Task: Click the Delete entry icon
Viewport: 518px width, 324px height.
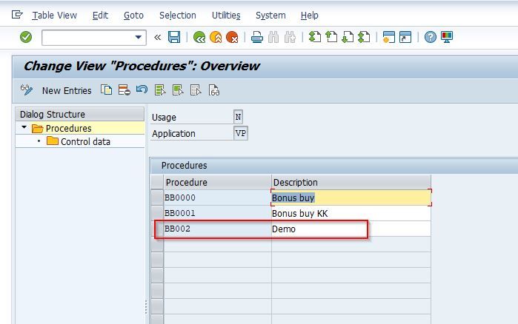Action: point(124,90)
